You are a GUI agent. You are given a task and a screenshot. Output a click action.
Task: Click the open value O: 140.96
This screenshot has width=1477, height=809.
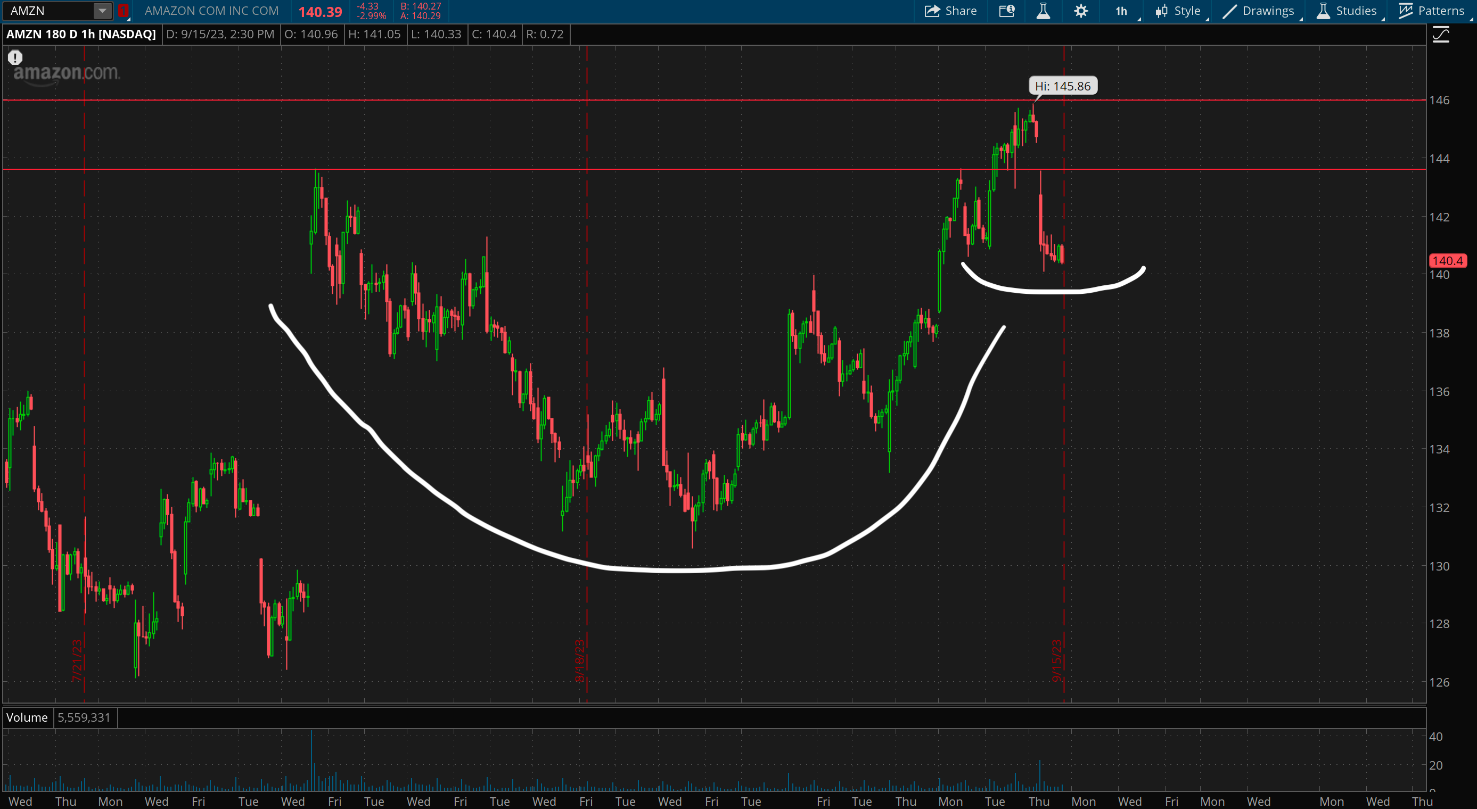point(311,35)
